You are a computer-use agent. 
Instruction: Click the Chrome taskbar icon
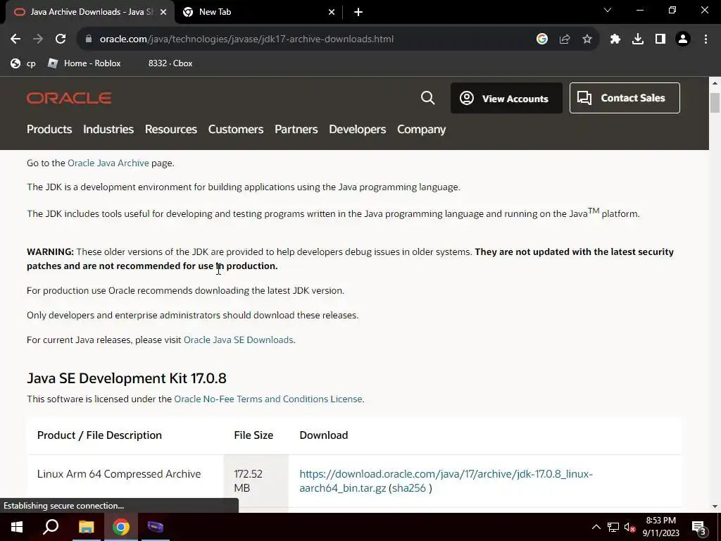(x=121, y=527)
